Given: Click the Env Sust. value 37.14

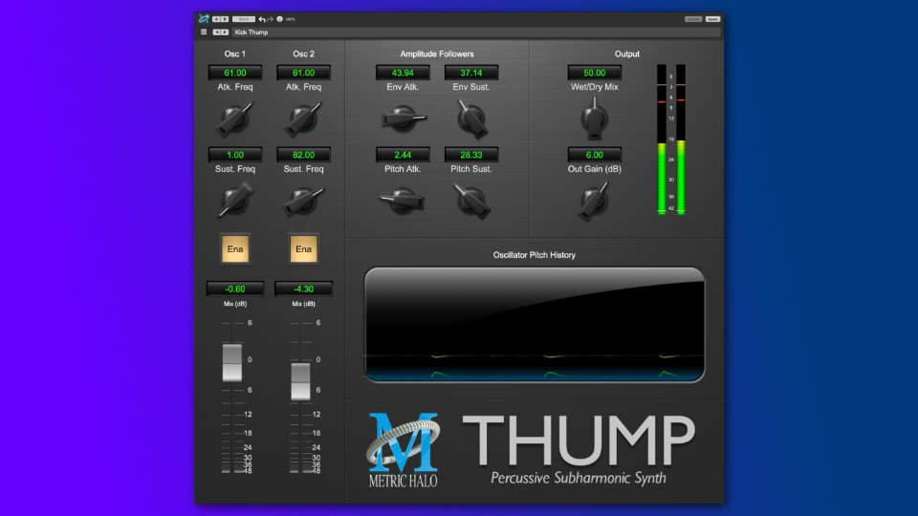Looking at the screenshot, I should (470, 73).
